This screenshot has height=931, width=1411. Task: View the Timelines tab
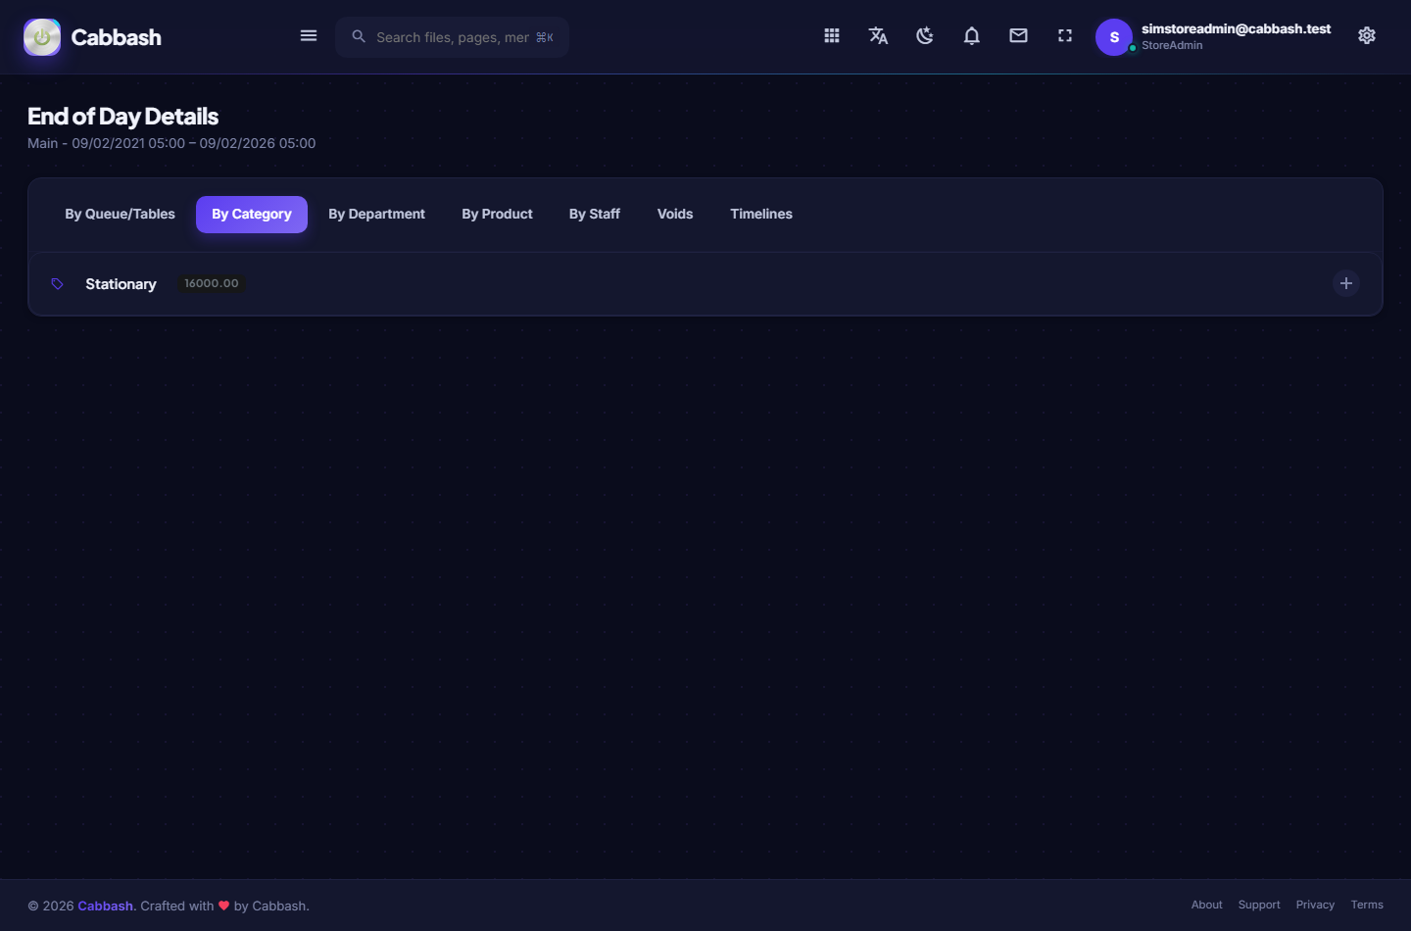click(761, 215)
